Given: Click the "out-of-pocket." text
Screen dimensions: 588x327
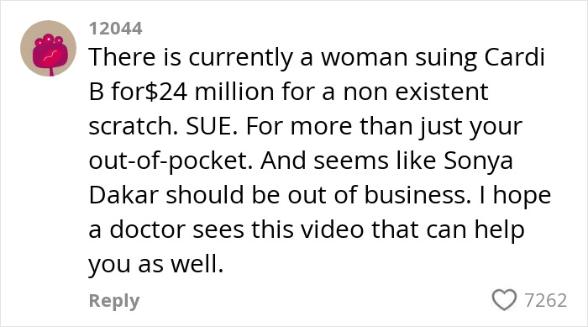Looking at the screenshot, I should (x=171, y=161).
